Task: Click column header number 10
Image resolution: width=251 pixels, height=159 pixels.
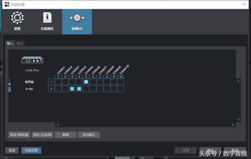Action: [x=121, y=77]
